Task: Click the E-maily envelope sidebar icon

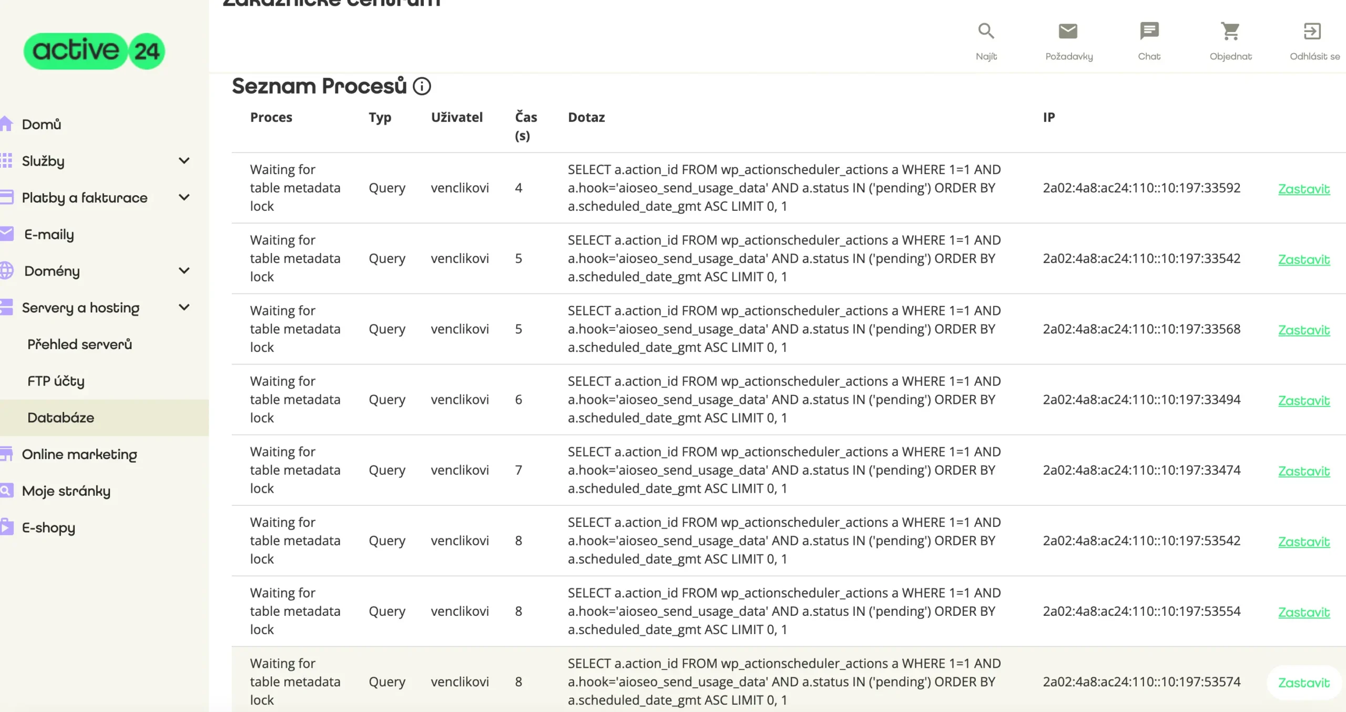Action: (6, 234)
